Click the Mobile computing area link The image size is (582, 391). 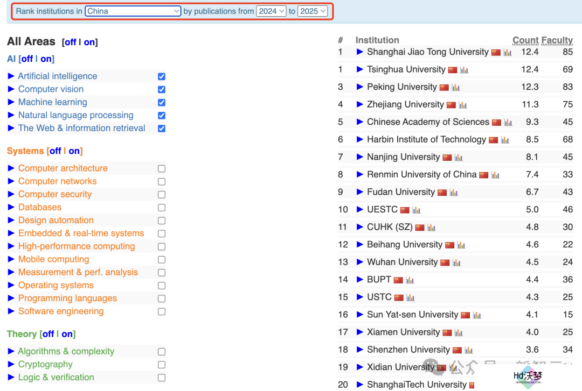54,259
